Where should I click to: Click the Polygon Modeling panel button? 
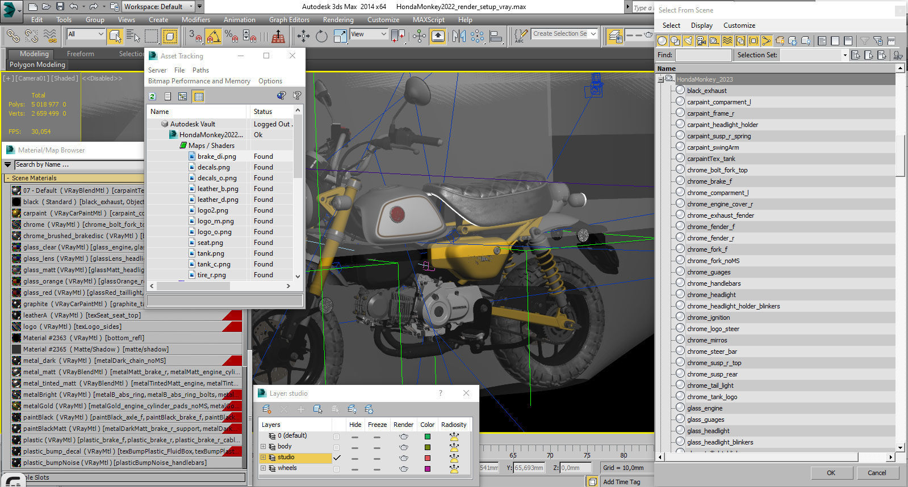click(x=37, y=65)
